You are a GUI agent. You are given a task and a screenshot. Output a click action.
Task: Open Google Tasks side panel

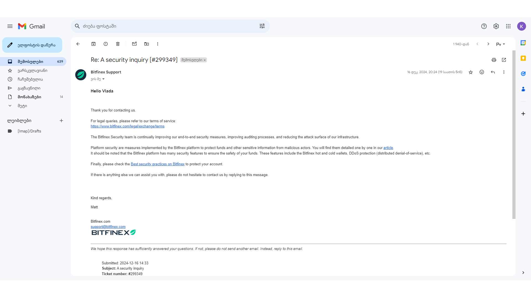(x=523, y=74)
